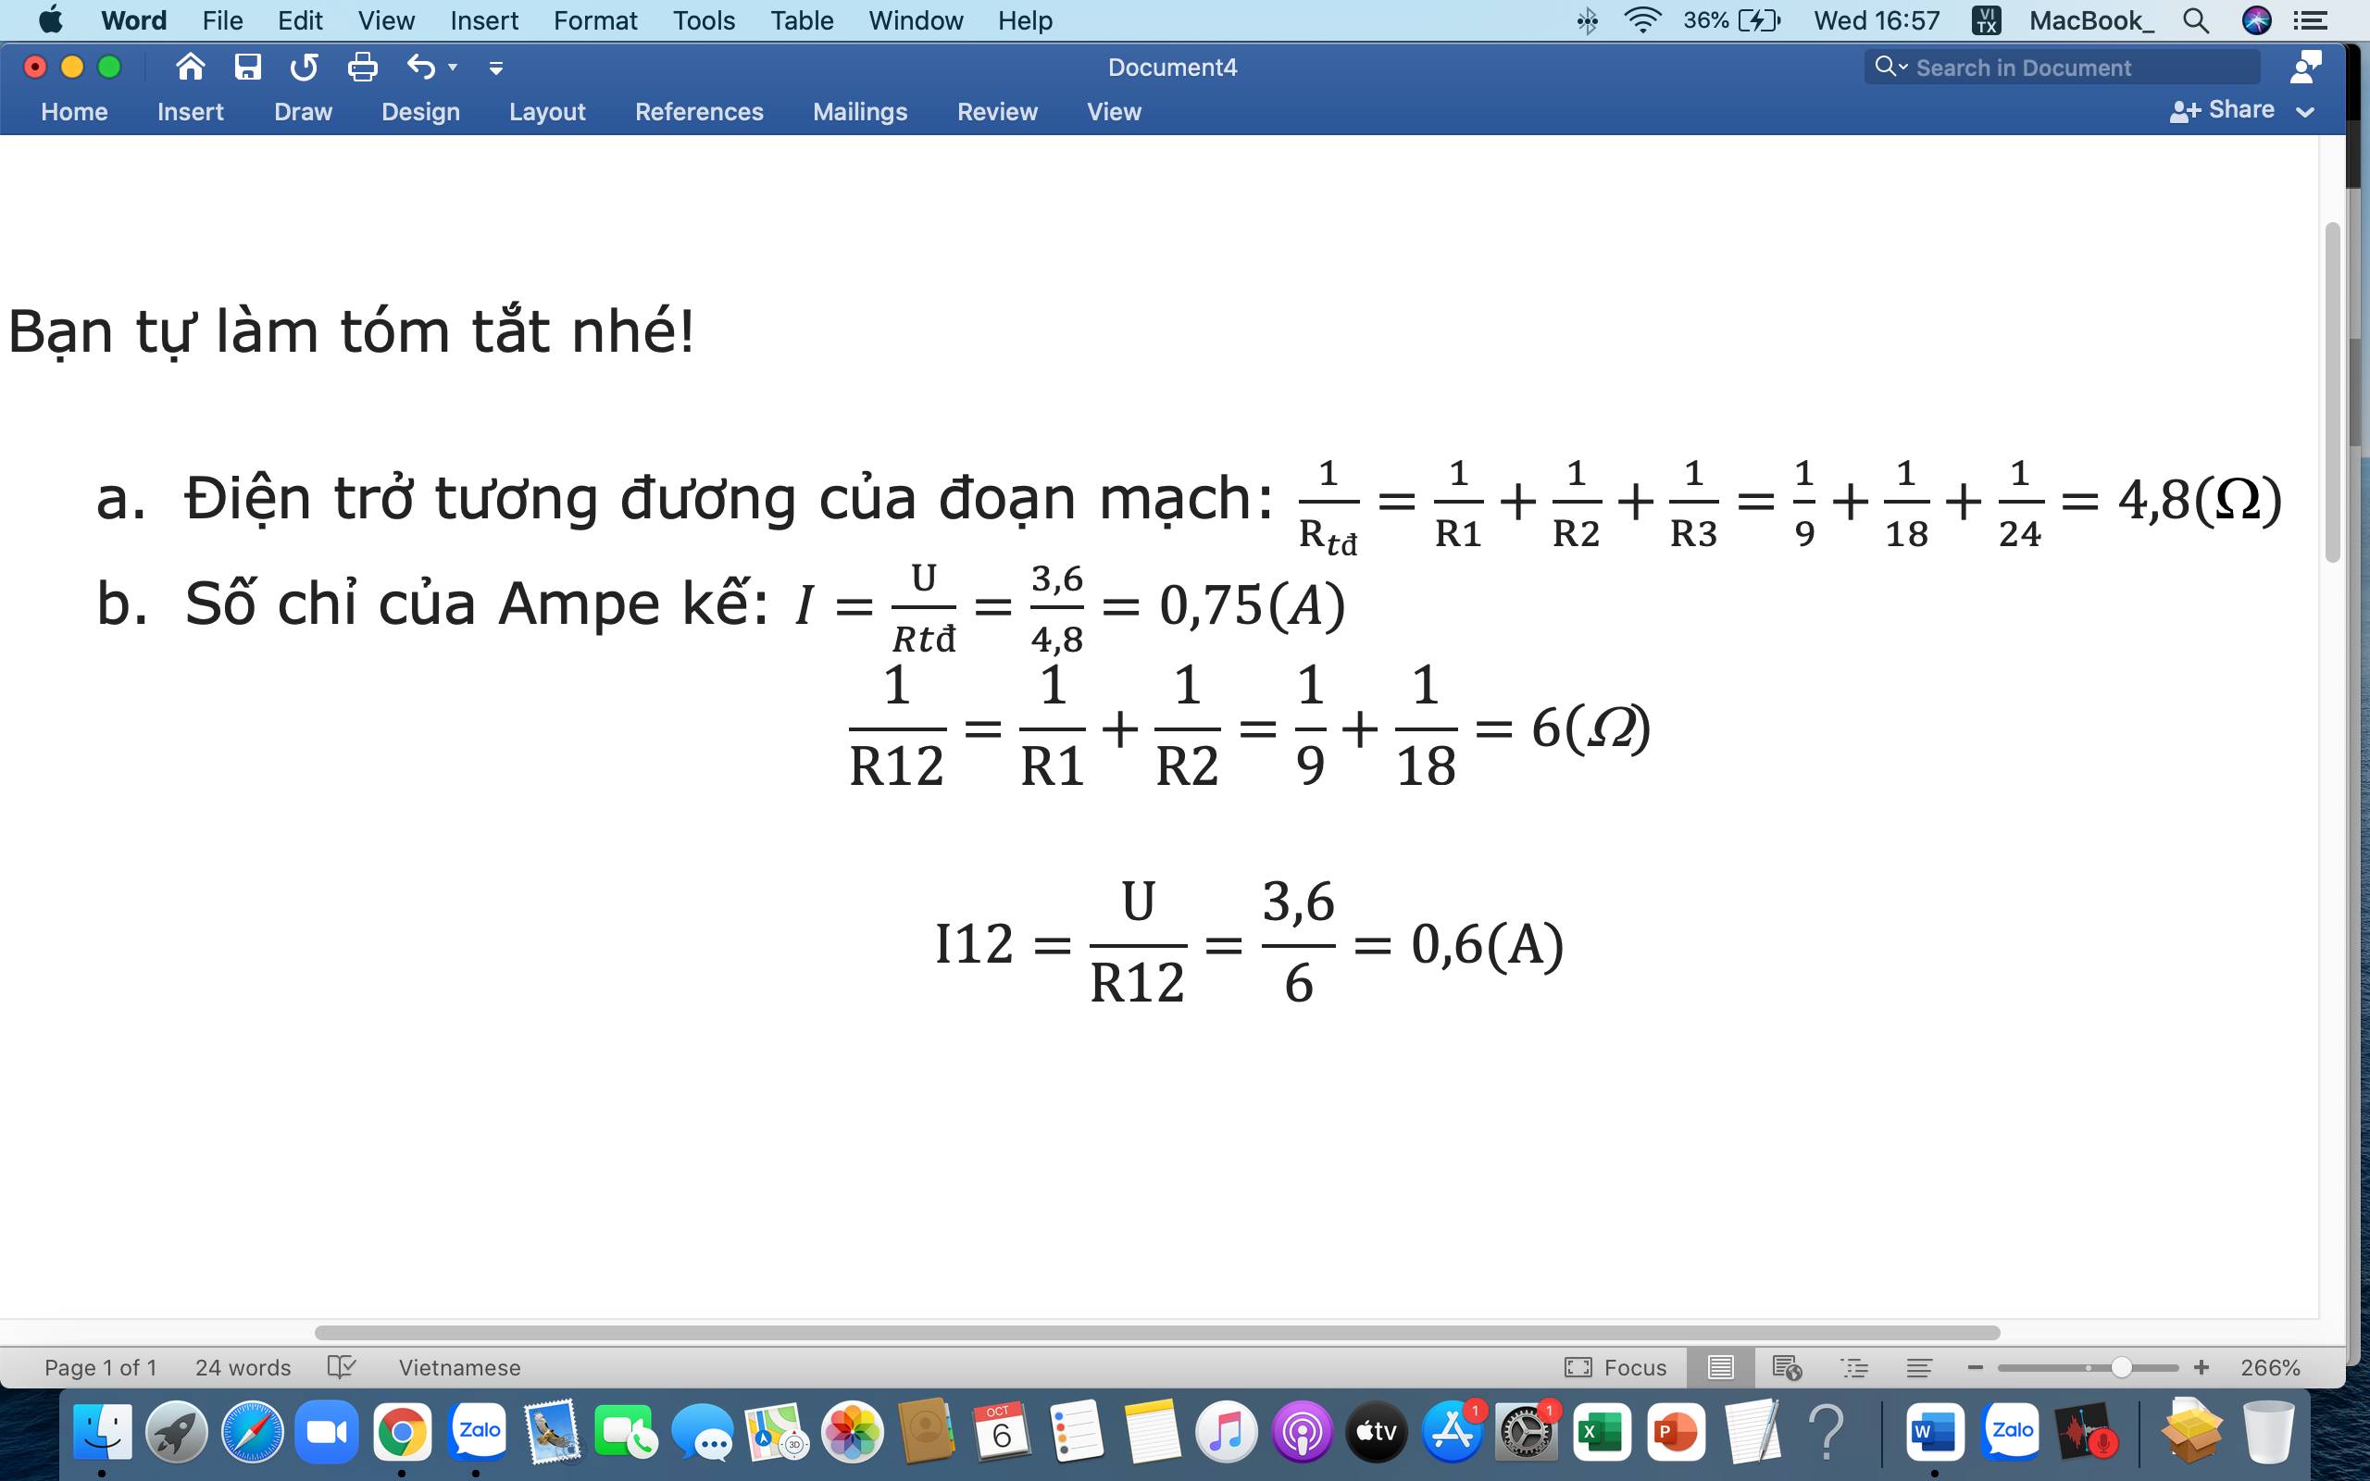The width and height of the screenshot is (2370, 1481).
Task: Open the spelling and grammar check icon
Action: click(342, 1366)
